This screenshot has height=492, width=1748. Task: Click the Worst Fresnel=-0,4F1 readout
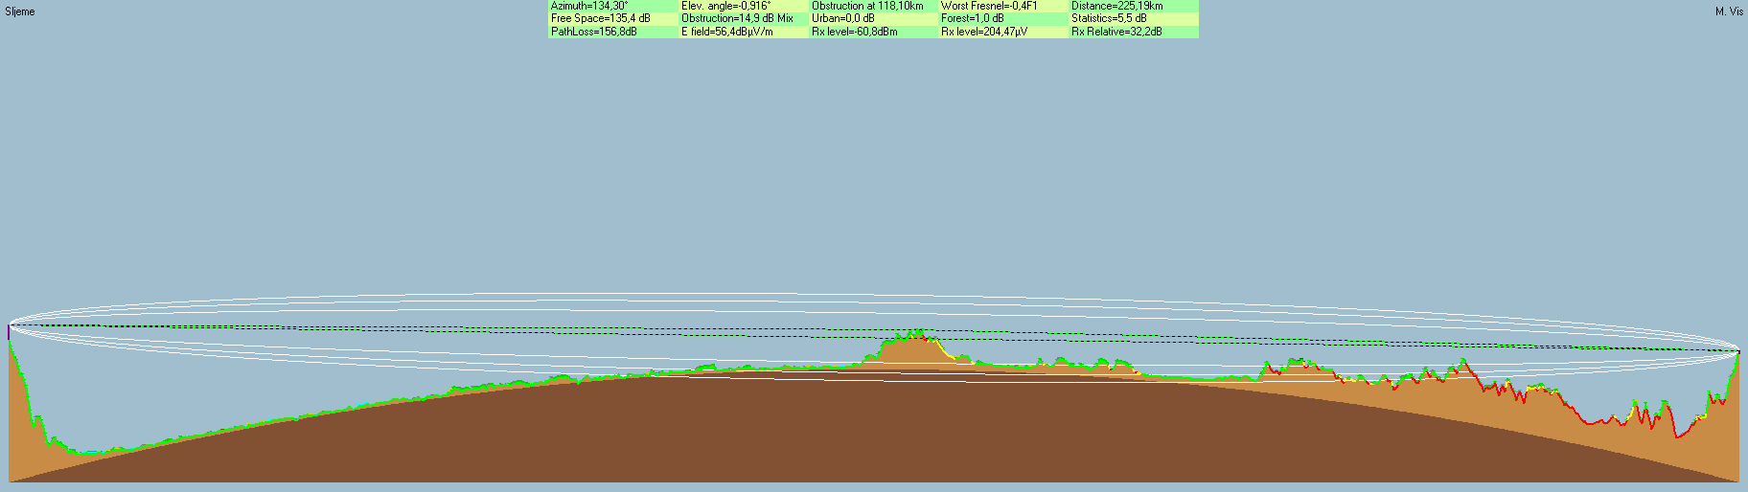(x=989, y=6)
